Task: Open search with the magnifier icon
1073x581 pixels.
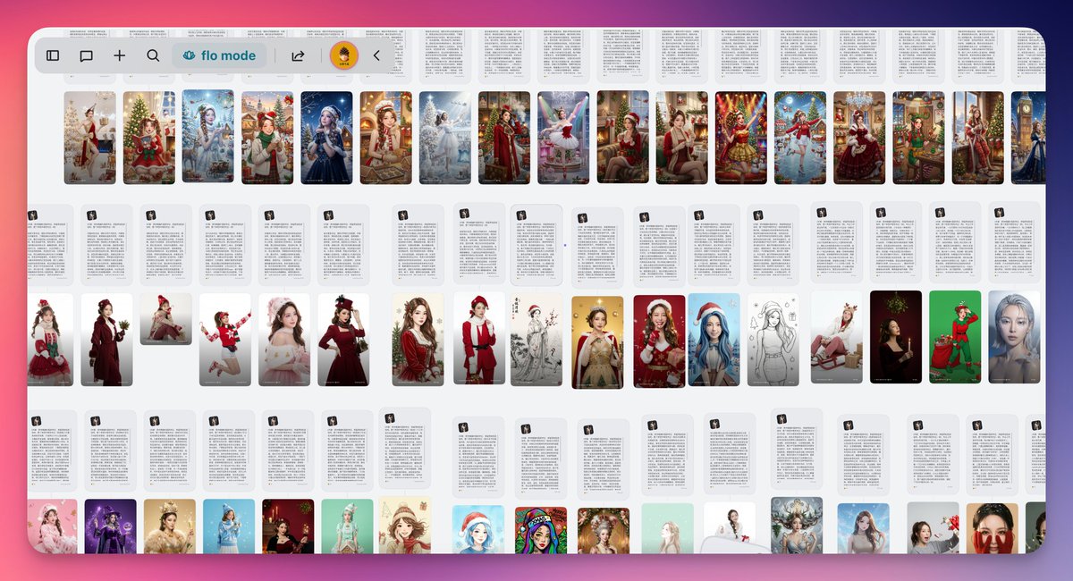Action: click(153, 55)
